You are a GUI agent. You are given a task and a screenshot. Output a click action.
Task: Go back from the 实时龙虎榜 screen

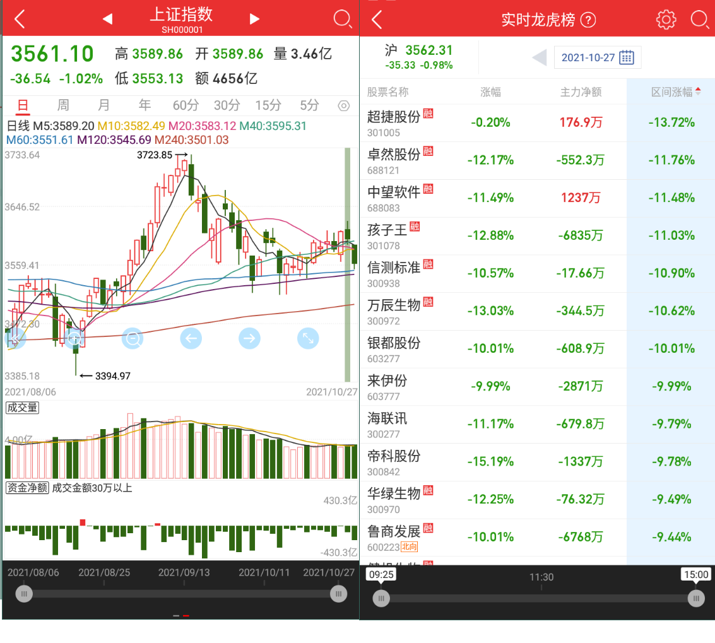pyautogui.click(x=377, y=20)
